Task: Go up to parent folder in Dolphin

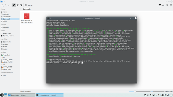Action: (9, 5)
